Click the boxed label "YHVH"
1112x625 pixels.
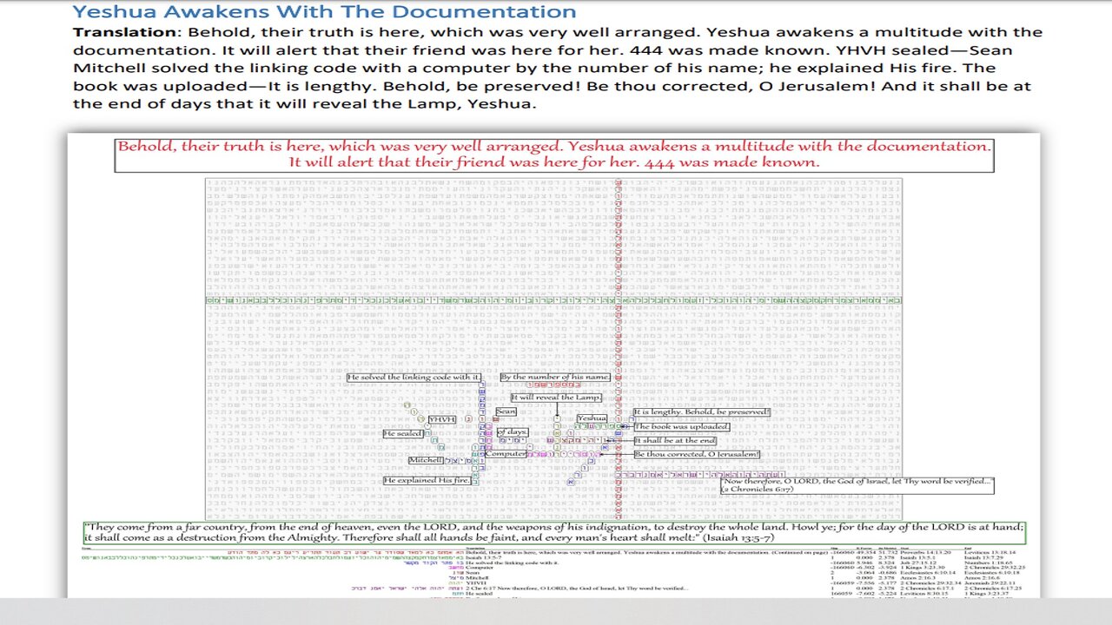442,419
